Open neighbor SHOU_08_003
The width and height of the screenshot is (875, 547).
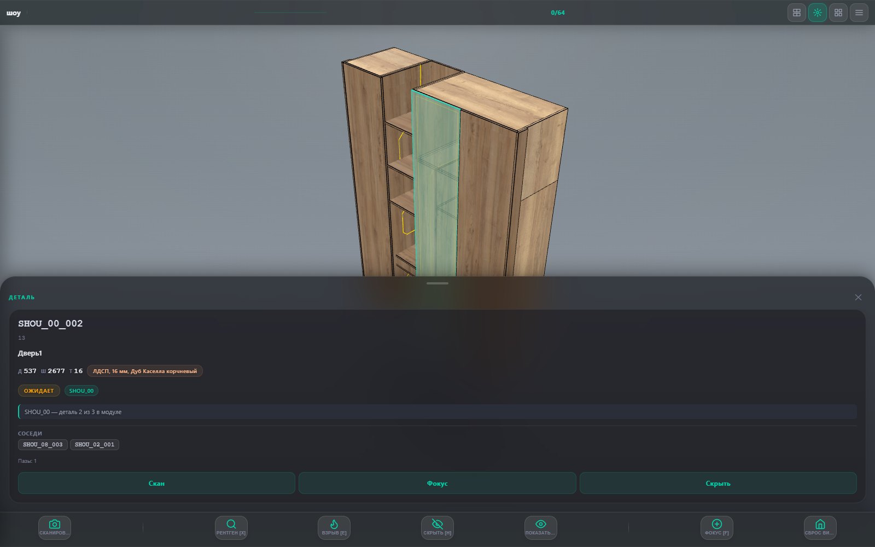pyautogui.click(x=43, y=445)
